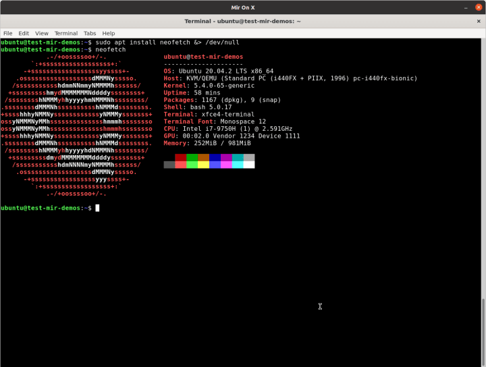The height and width of the screenshot is (367, 486).
Task: Open the Terminal menu
Action: (x=66, y=33)
